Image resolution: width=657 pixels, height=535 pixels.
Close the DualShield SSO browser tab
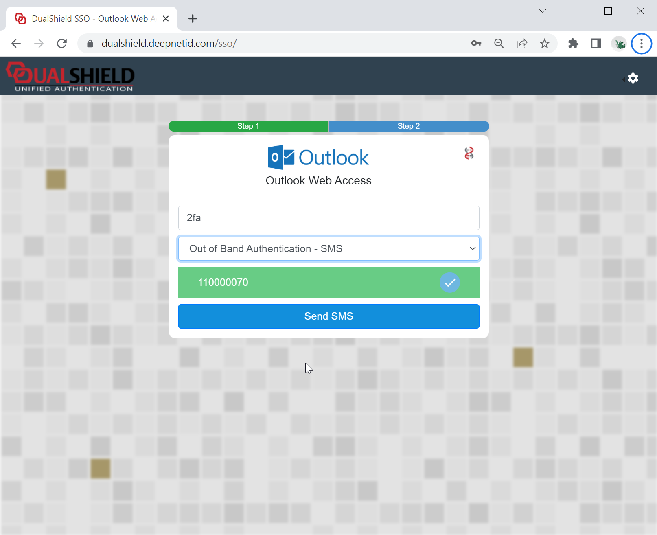tap(166, 19)
